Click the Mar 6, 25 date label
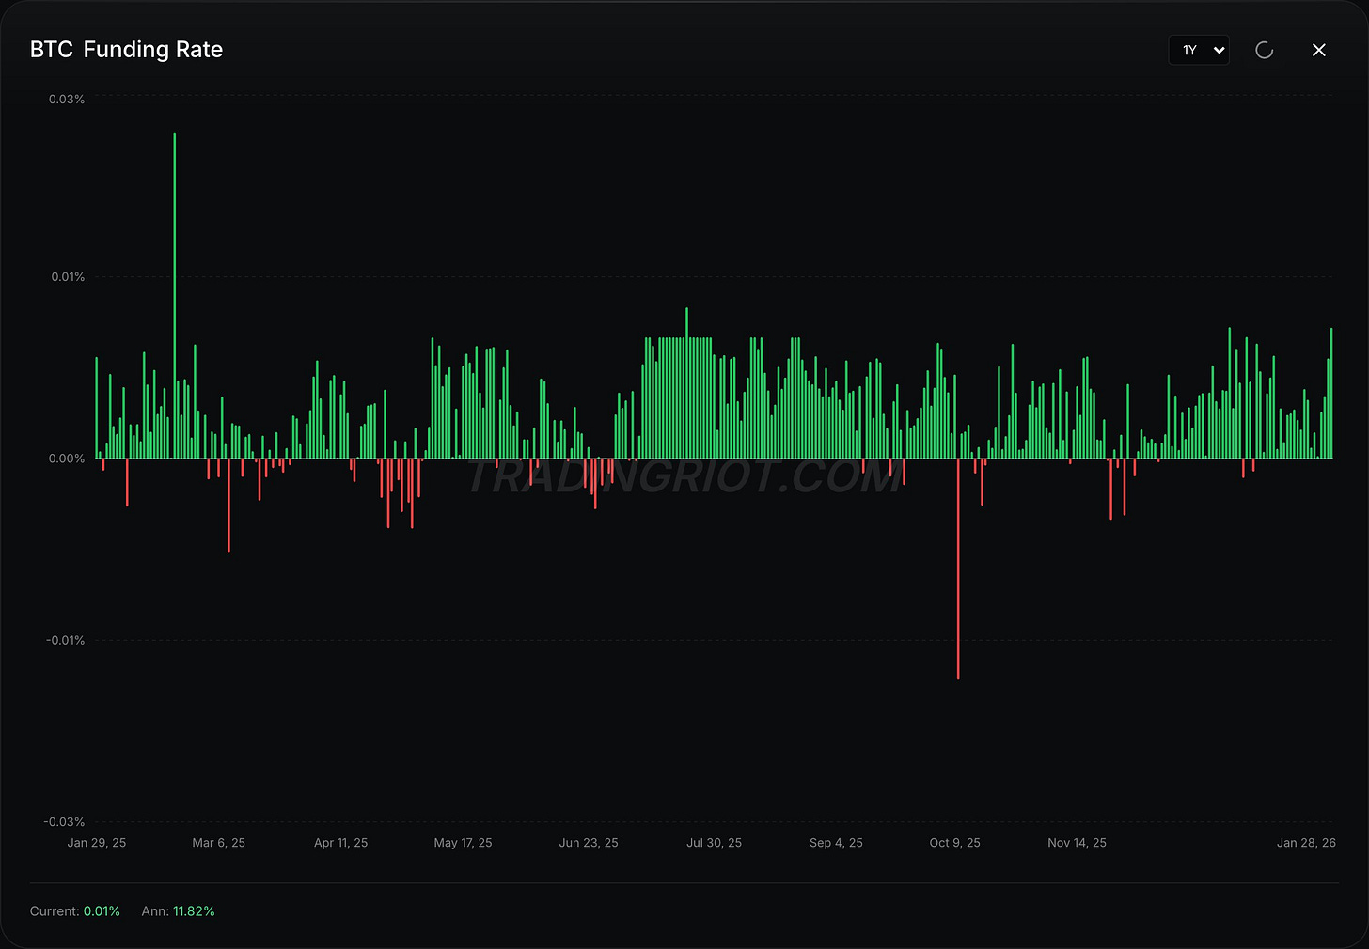This screenshot has width=1369, height=949. (218, 843)
